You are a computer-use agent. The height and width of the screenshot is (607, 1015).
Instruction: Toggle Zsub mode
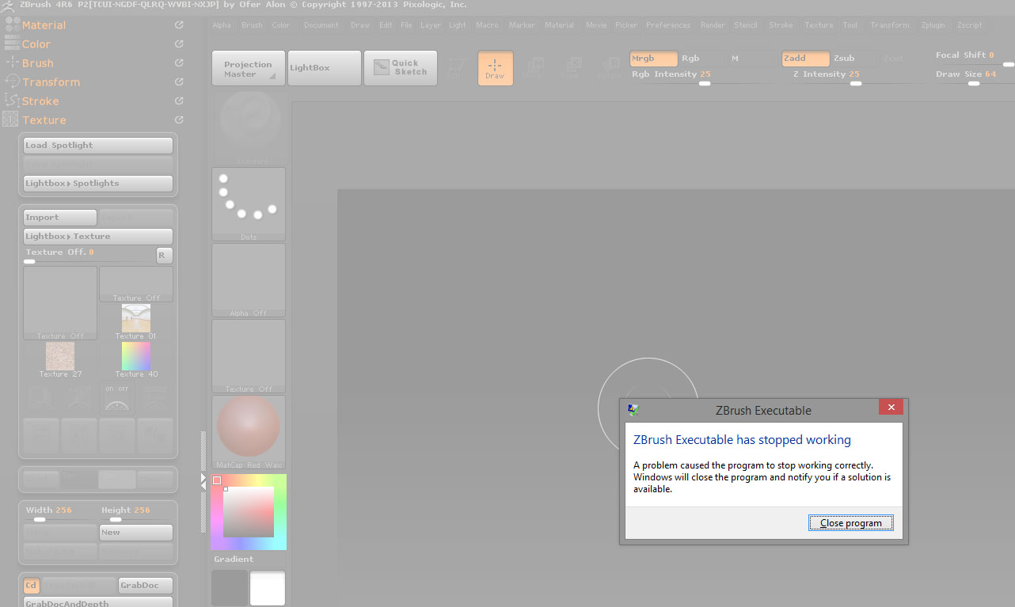pos(855,59)
